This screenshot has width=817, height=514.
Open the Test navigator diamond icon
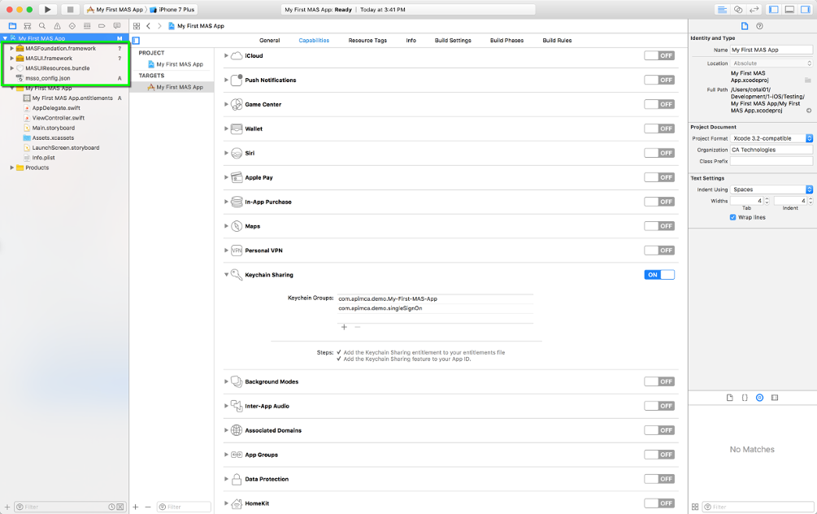72,25
